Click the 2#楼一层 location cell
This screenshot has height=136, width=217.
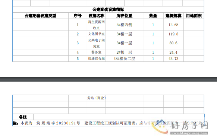point(124,52)
